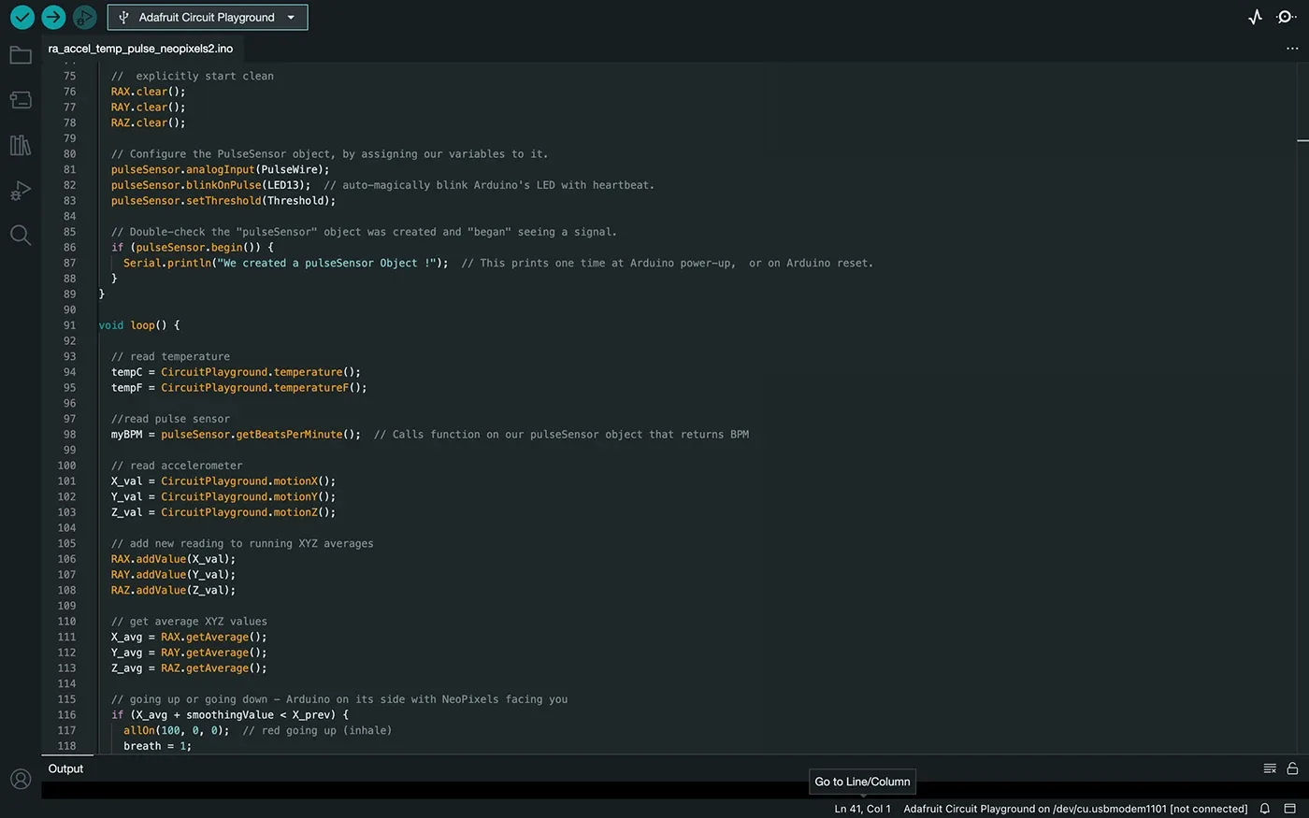Click the user account profile icon
The height and width of the screenshot is (818, 1309).
coord(21,779)
